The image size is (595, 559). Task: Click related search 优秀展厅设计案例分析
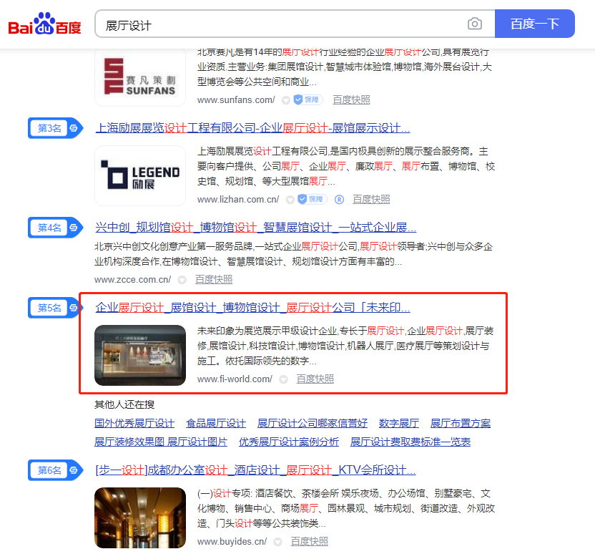tap(289, 442)
